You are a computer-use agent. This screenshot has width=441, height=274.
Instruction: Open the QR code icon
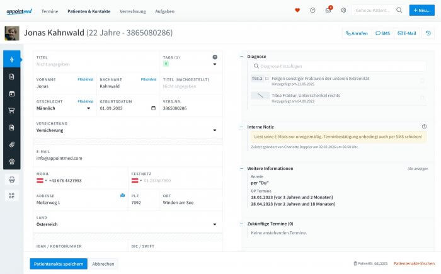tap(12, 195)
